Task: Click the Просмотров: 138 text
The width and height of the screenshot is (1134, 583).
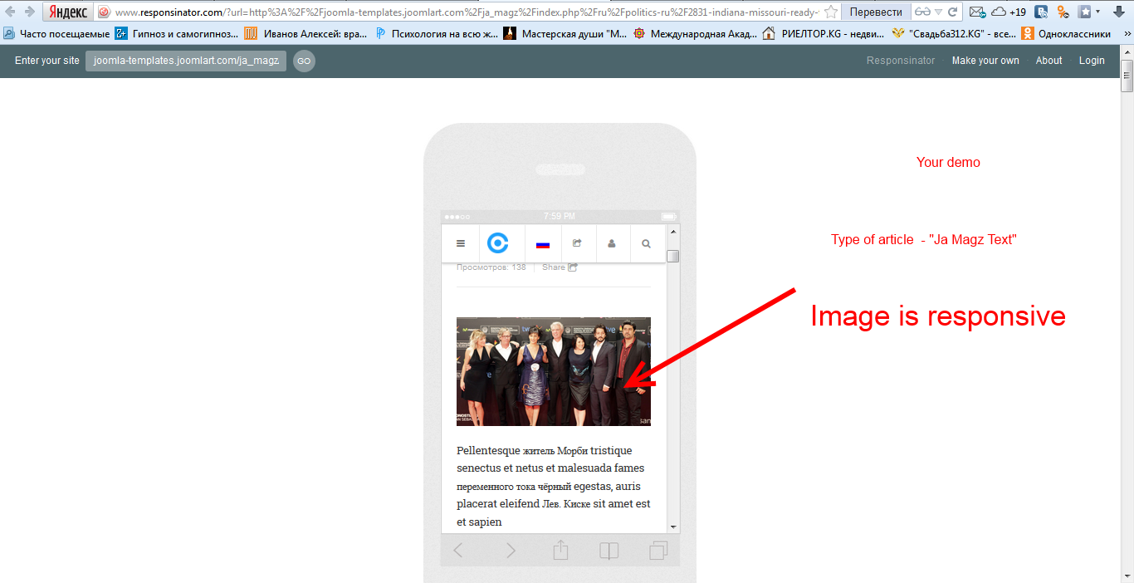Action: click(x=491, y=267)
